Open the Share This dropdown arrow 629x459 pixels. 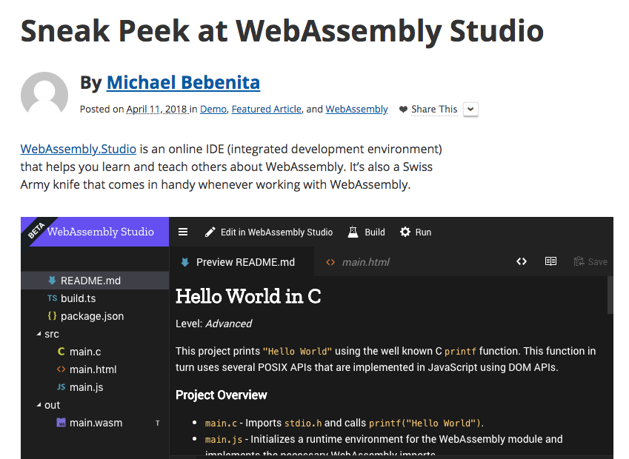tap(471, 110)
